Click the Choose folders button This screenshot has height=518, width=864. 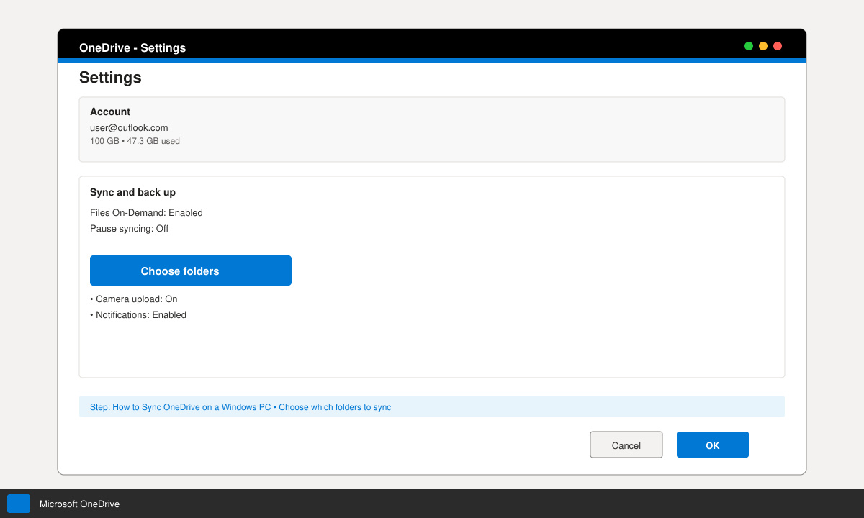[191, 271]
